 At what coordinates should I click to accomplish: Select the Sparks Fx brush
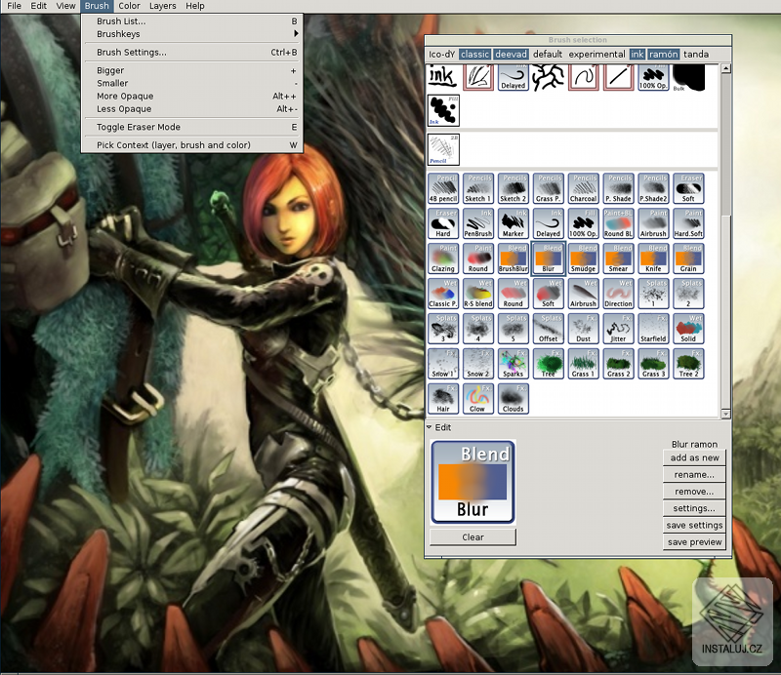[x=514, y=364]
